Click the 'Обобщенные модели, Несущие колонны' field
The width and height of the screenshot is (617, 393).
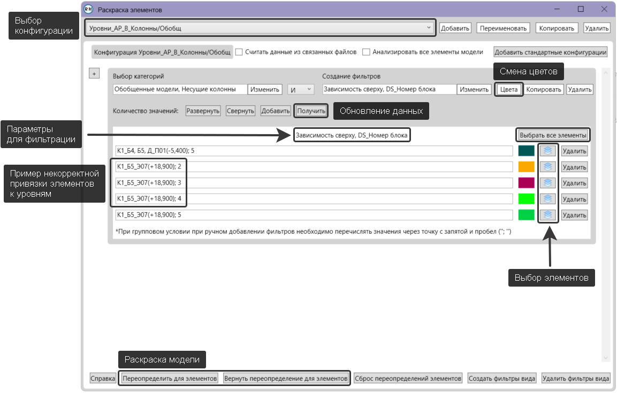180,90
